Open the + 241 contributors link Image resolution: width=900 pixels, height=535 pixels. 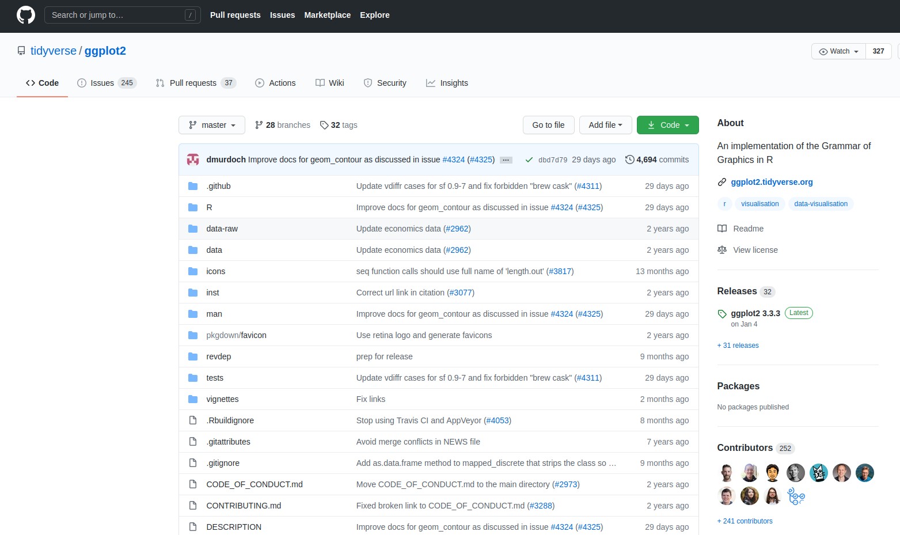point(745,521)
